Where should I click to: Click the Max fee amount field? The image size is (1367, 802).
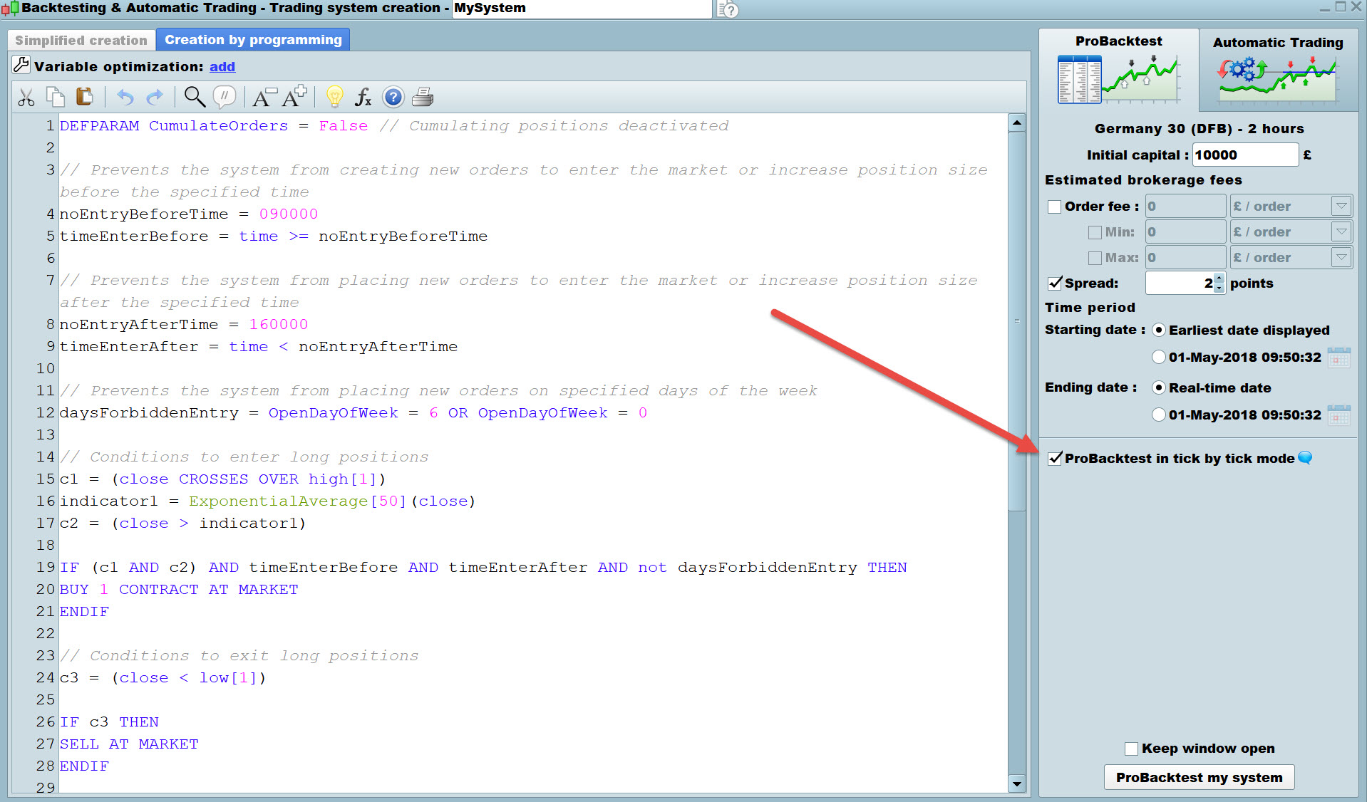coord(1185,258)
